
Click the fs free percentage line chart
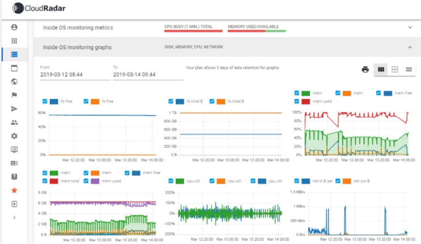102,133
